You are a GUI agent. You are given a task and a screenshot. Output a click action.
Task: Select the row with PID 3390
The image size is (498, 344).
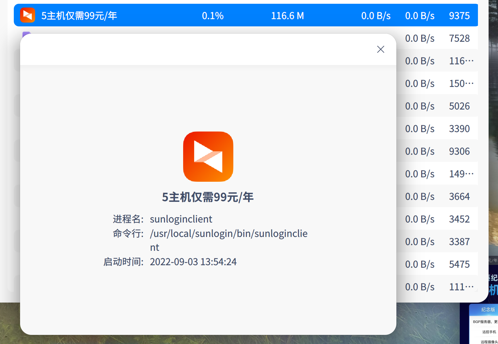[x=437, y=128]
